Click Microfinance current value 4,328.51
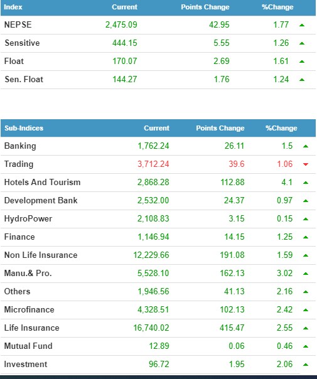Screen dimensions: 317x379 click(153, 309)
